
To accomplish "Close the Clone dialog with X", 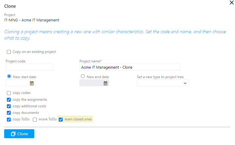I will click(231, 3).
